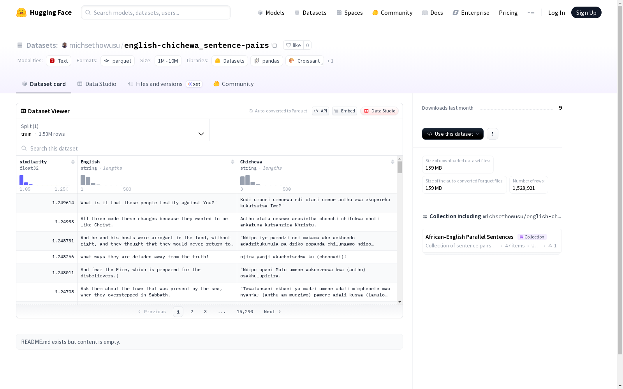Sort the similarity column using its sort icon
The width and height of the screenshot is (623, 389).
click(73, 162)
